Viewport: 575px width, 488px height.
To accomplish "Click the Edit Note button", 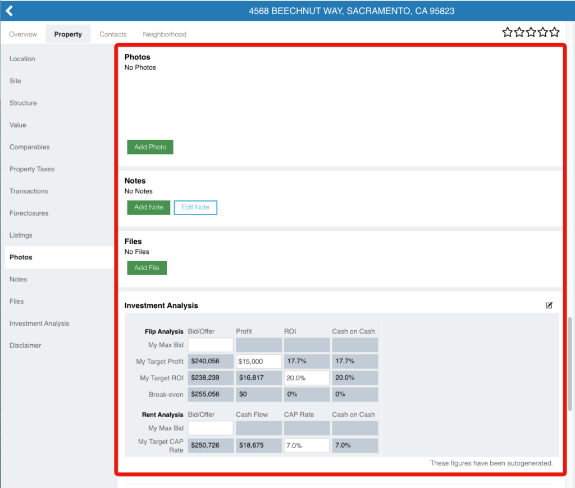I will 195,207.
